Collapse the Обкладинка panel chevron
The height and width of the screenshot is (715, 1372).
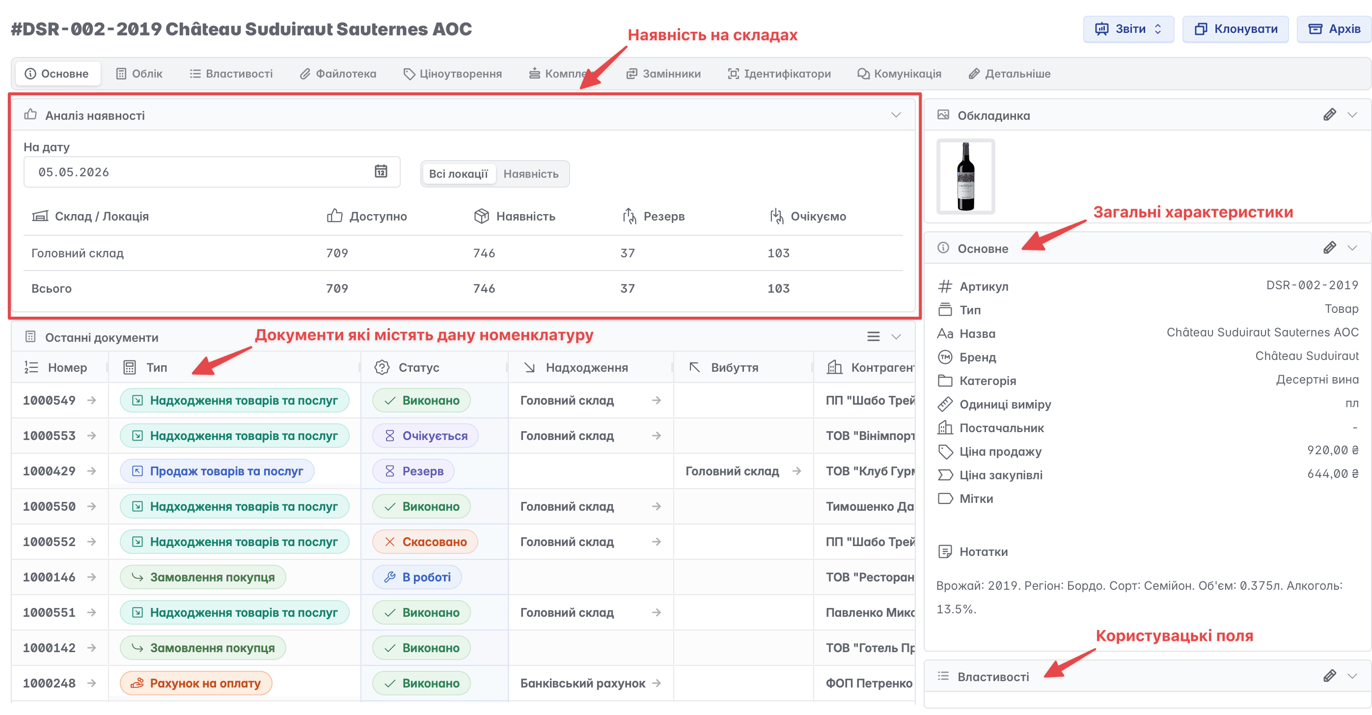[1352, 115]
